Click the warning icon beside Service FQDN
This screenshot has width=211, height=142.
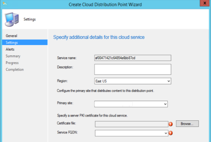(x=170, y=133)
